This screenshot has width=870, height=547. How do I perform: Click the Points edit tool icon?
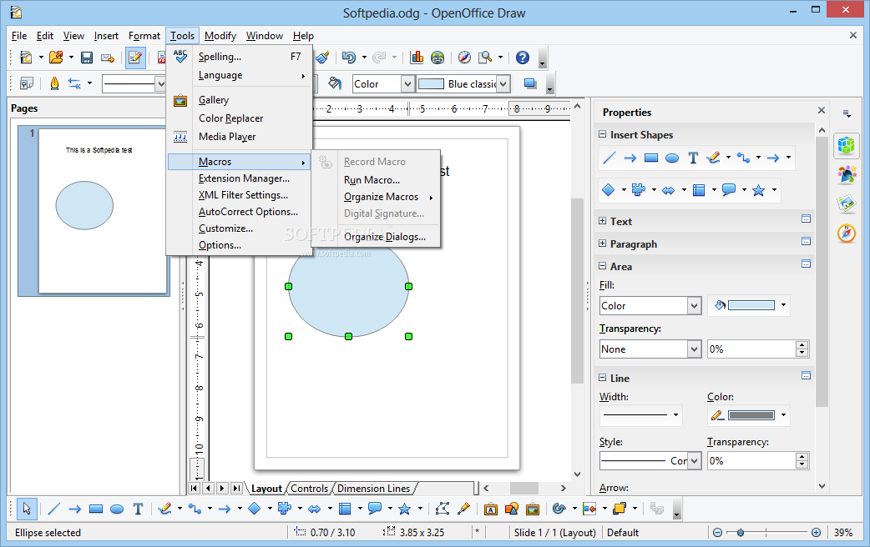coord(443,509)
